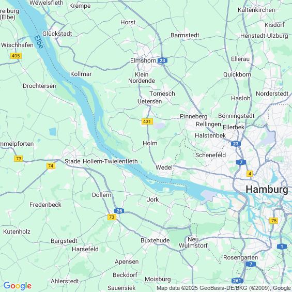This screenshot has width=292, height=292.
Task: Click the Elbe river label
Action: click(39, 42)
